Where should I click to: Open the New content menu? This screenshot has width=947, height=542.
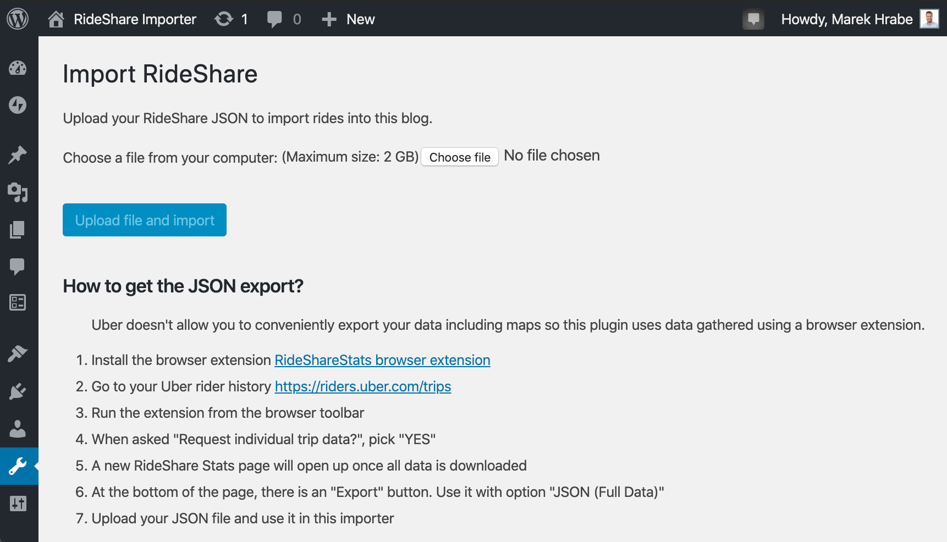(348, 19)
